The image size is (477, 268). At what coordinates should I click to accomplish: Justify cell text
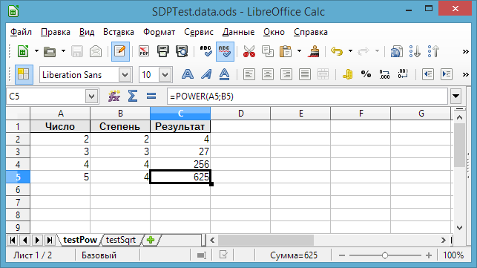pyautogui.click(x=305, y=74)
